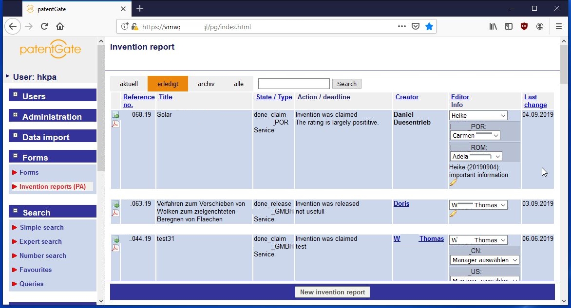
Task: Close the patentGate browser tab
Action: point(123,9)
